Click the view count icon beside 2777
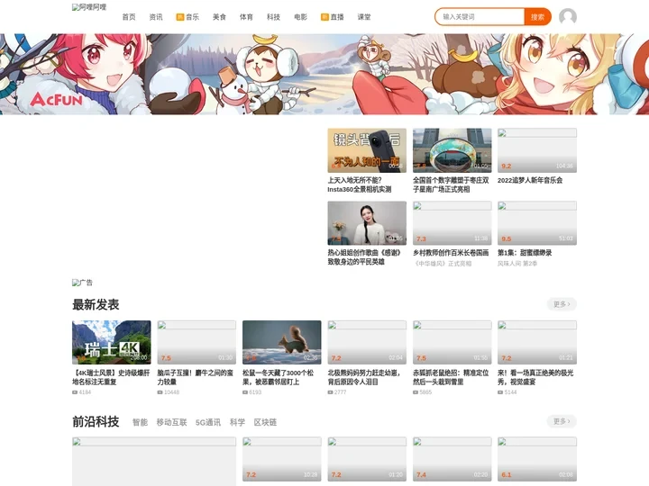Image resolution: width=649 pixels, height=486 pixels. tap(330, 392)
